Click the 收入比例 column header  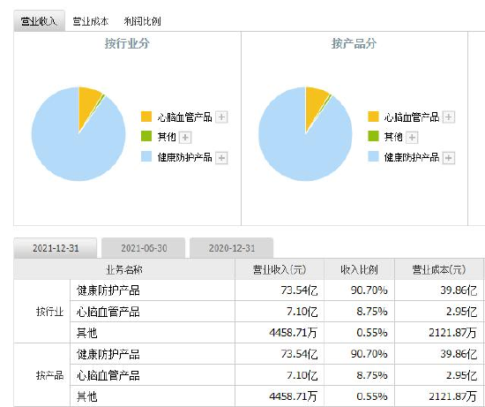pyautogui.click(x=360, y=269)
